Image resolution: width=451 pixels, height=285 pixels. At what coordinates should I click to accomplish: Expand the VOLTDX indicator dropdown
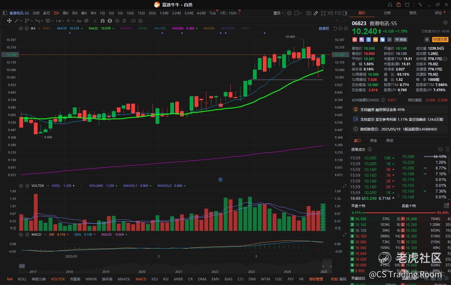(x=48, y=186)
